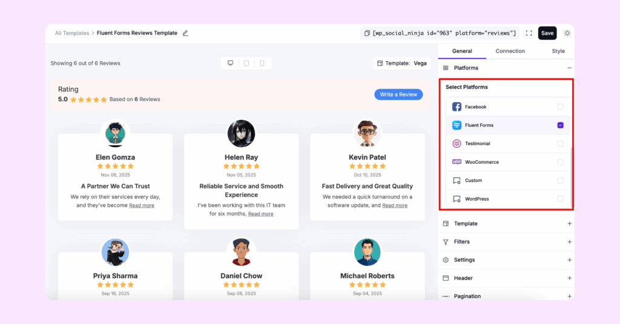Viewport: 620px width, 324px height.
Task: Click Helen Ray's avatar
Action: 241,134
